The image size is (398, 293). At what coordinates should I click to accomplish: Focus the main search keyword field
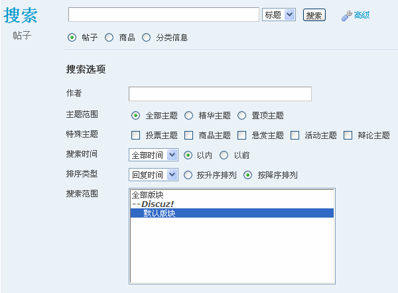164,15
